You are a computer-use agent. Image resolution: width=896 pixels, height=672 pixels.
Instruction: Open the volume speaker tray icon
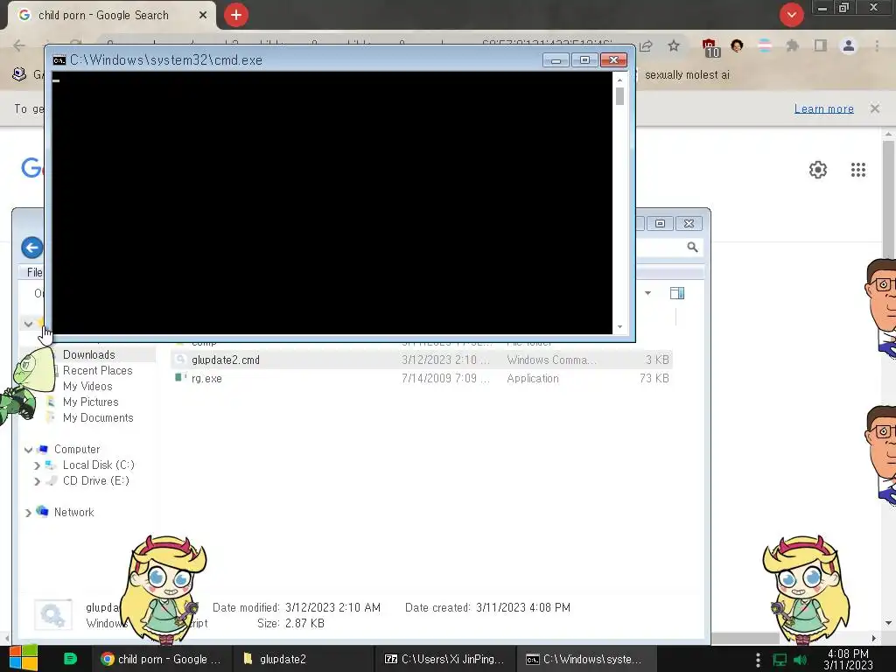point(800,660)
